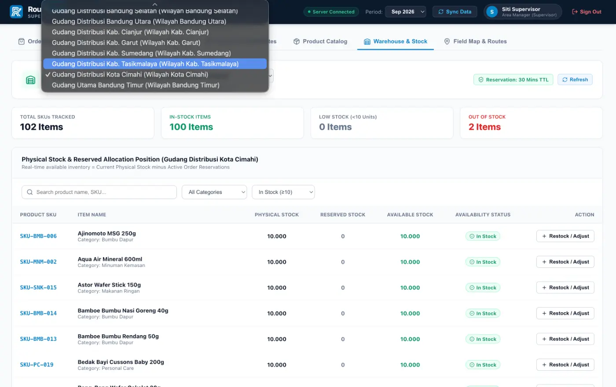Choose Gudang Distribusi Kab. Garut
Image resolution: width=616 pixels, height=387 pixels.
[x=155, y=43]
